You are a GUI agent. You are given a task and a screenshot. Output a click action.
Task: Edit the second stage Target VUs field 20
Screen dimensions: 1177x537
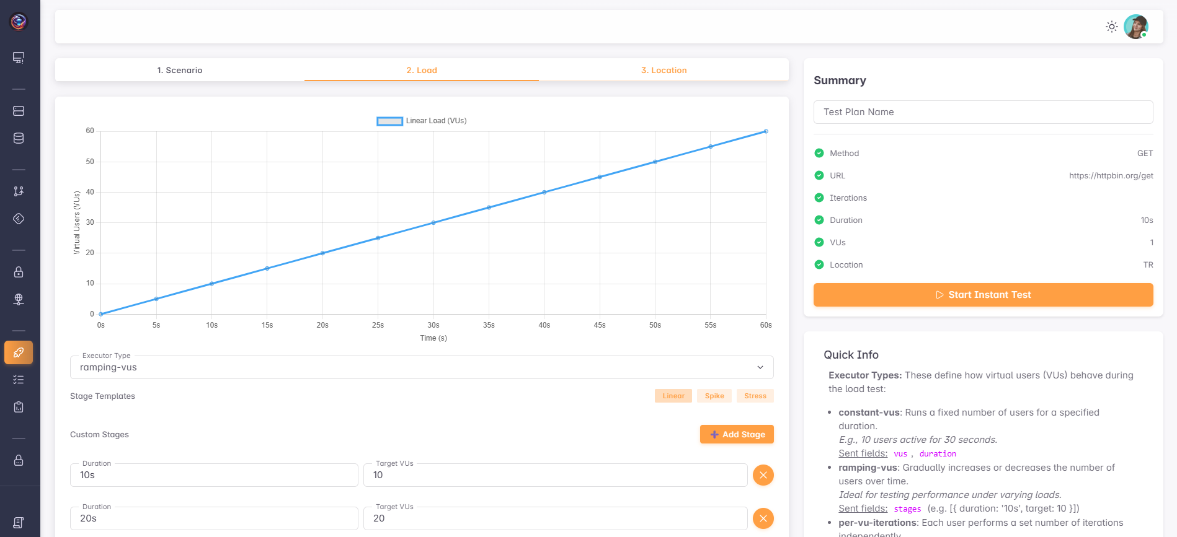[556, 518]
